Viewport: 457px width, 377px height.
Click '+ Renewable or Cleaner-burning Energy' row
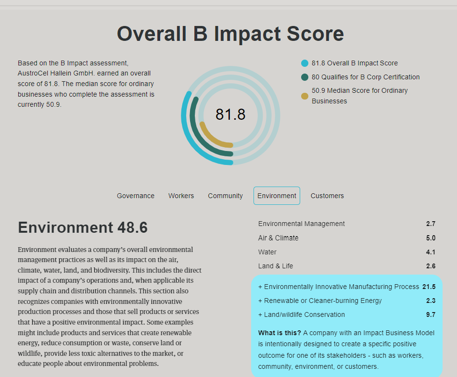(x=347, y=301)
